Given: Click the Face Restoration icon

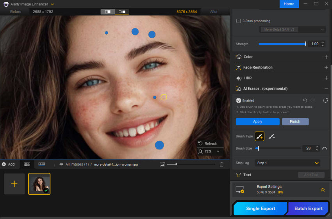Looking at the screenshot, I should pyautogui.click(x=238, y=67).
